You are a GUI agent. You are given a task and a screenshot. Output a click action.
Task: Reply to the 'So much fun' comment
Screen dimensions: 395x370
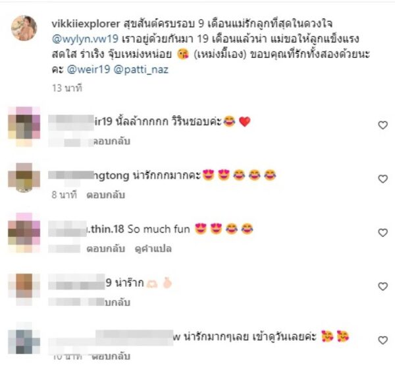[105, 249]
